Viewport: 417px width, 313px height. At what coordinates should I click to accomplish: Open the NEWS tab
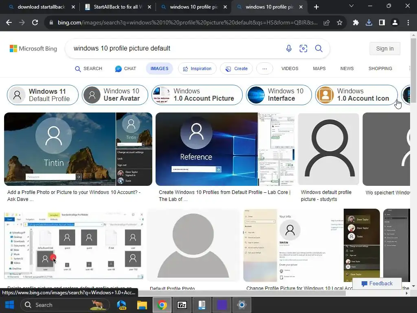click(347, 68)
